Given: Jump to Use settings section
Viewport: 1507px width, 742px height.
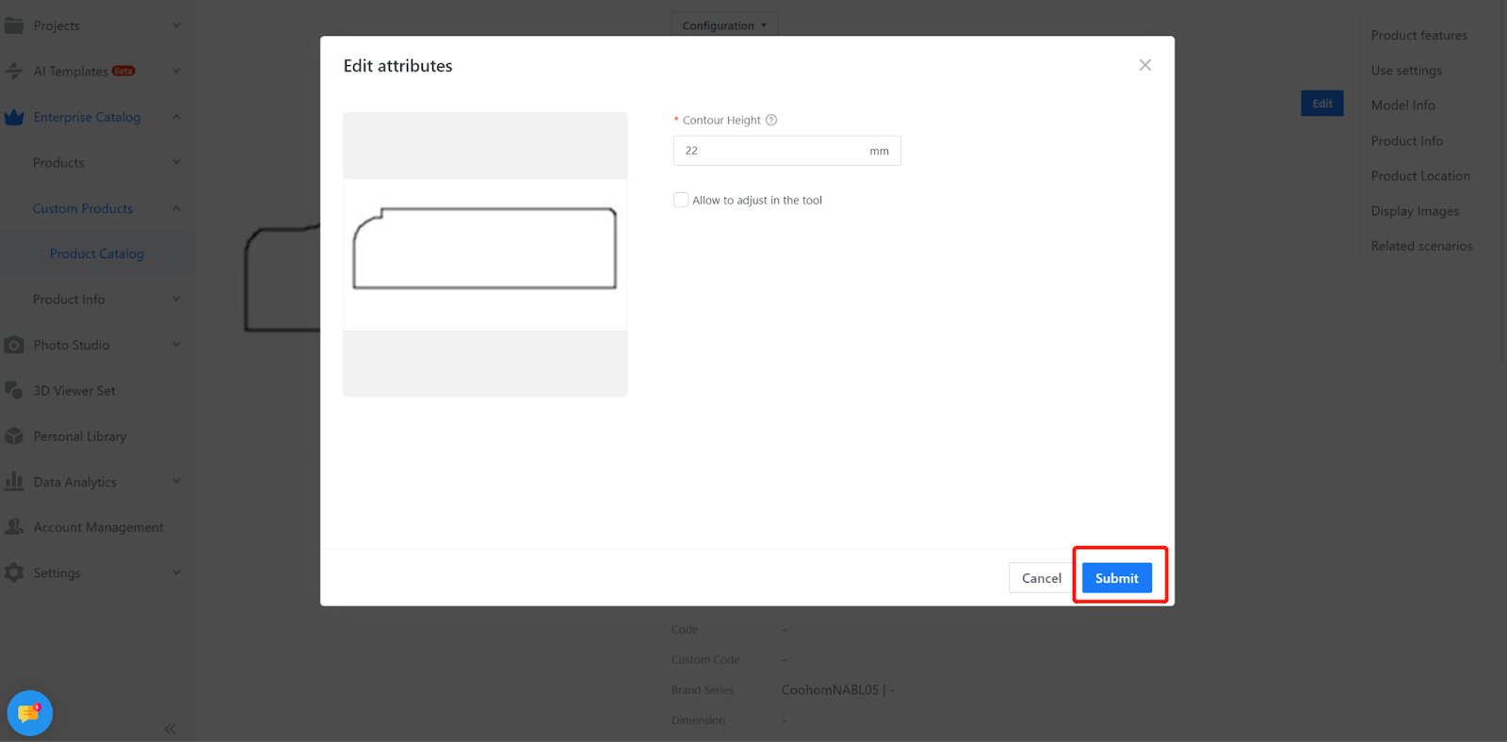Looking at the screenshot, I should tap(1406, 71).
